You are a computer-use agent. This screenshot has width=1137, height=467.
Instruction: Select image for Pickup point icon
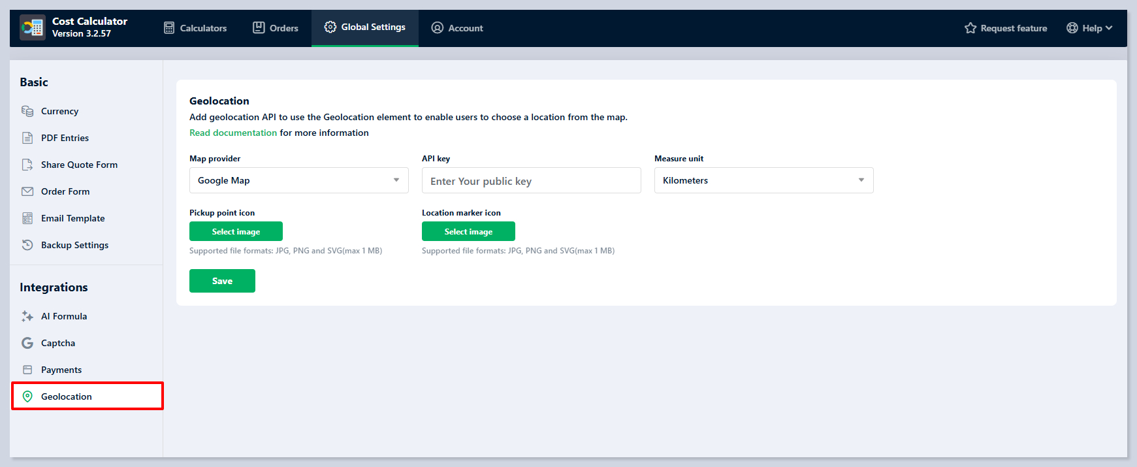tap(236, 231)
